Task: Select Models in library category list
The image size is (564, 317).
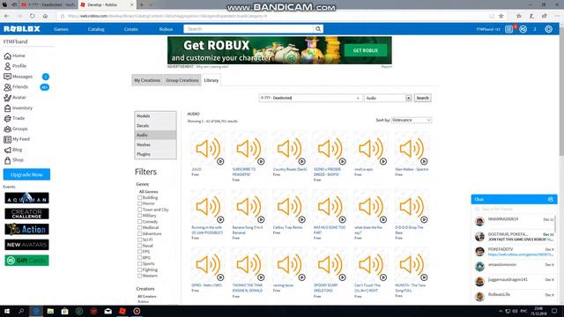Action: (155, 116)
